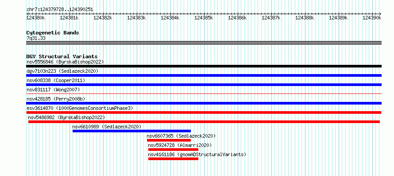Click the blue dgv7103n223 variant bar
The image size is (394, 176).
(x=204, y=75)
